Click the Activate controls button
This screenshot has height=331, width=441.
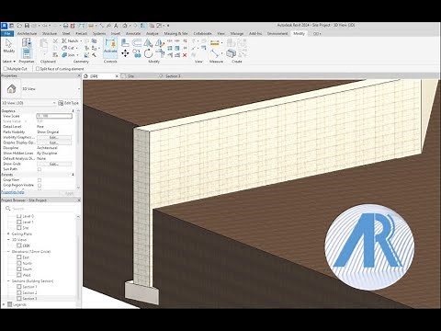coord(110,48)
